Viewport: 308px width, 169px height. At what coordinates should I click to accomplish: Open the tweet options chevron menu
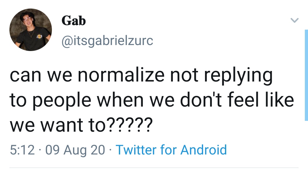pos(294,21)
